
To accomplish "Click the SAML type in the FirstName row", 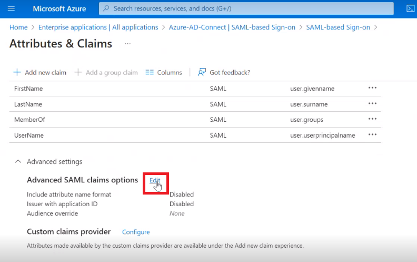I will pos(218,89).
